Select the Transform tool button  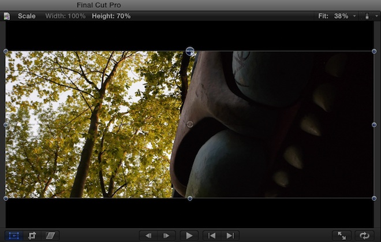pos(14,236)
